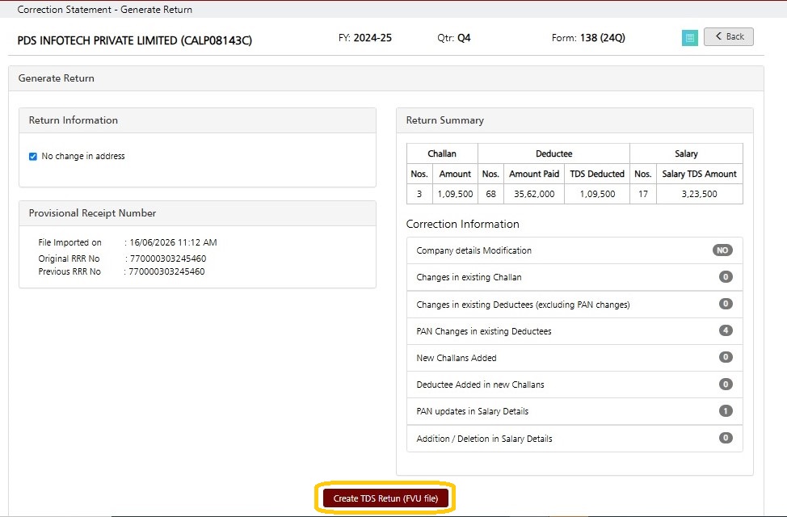Viewport: 787px width, 517px height.
Task: Click the Generate Return section header
Action: coord(386,78)
